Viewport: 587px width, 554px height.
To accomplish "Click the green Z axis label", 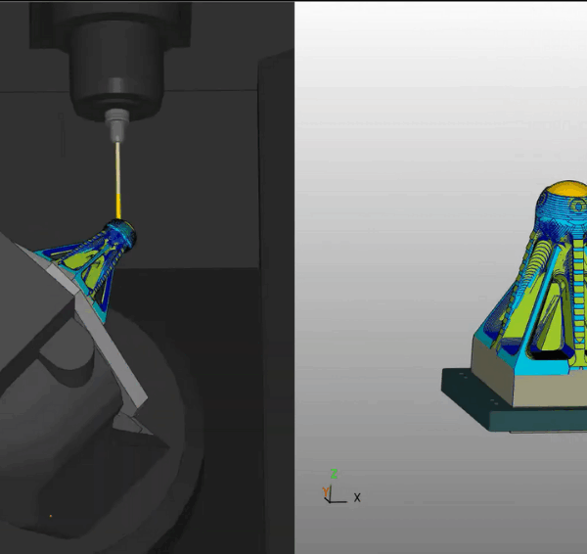I will point(334,476).
